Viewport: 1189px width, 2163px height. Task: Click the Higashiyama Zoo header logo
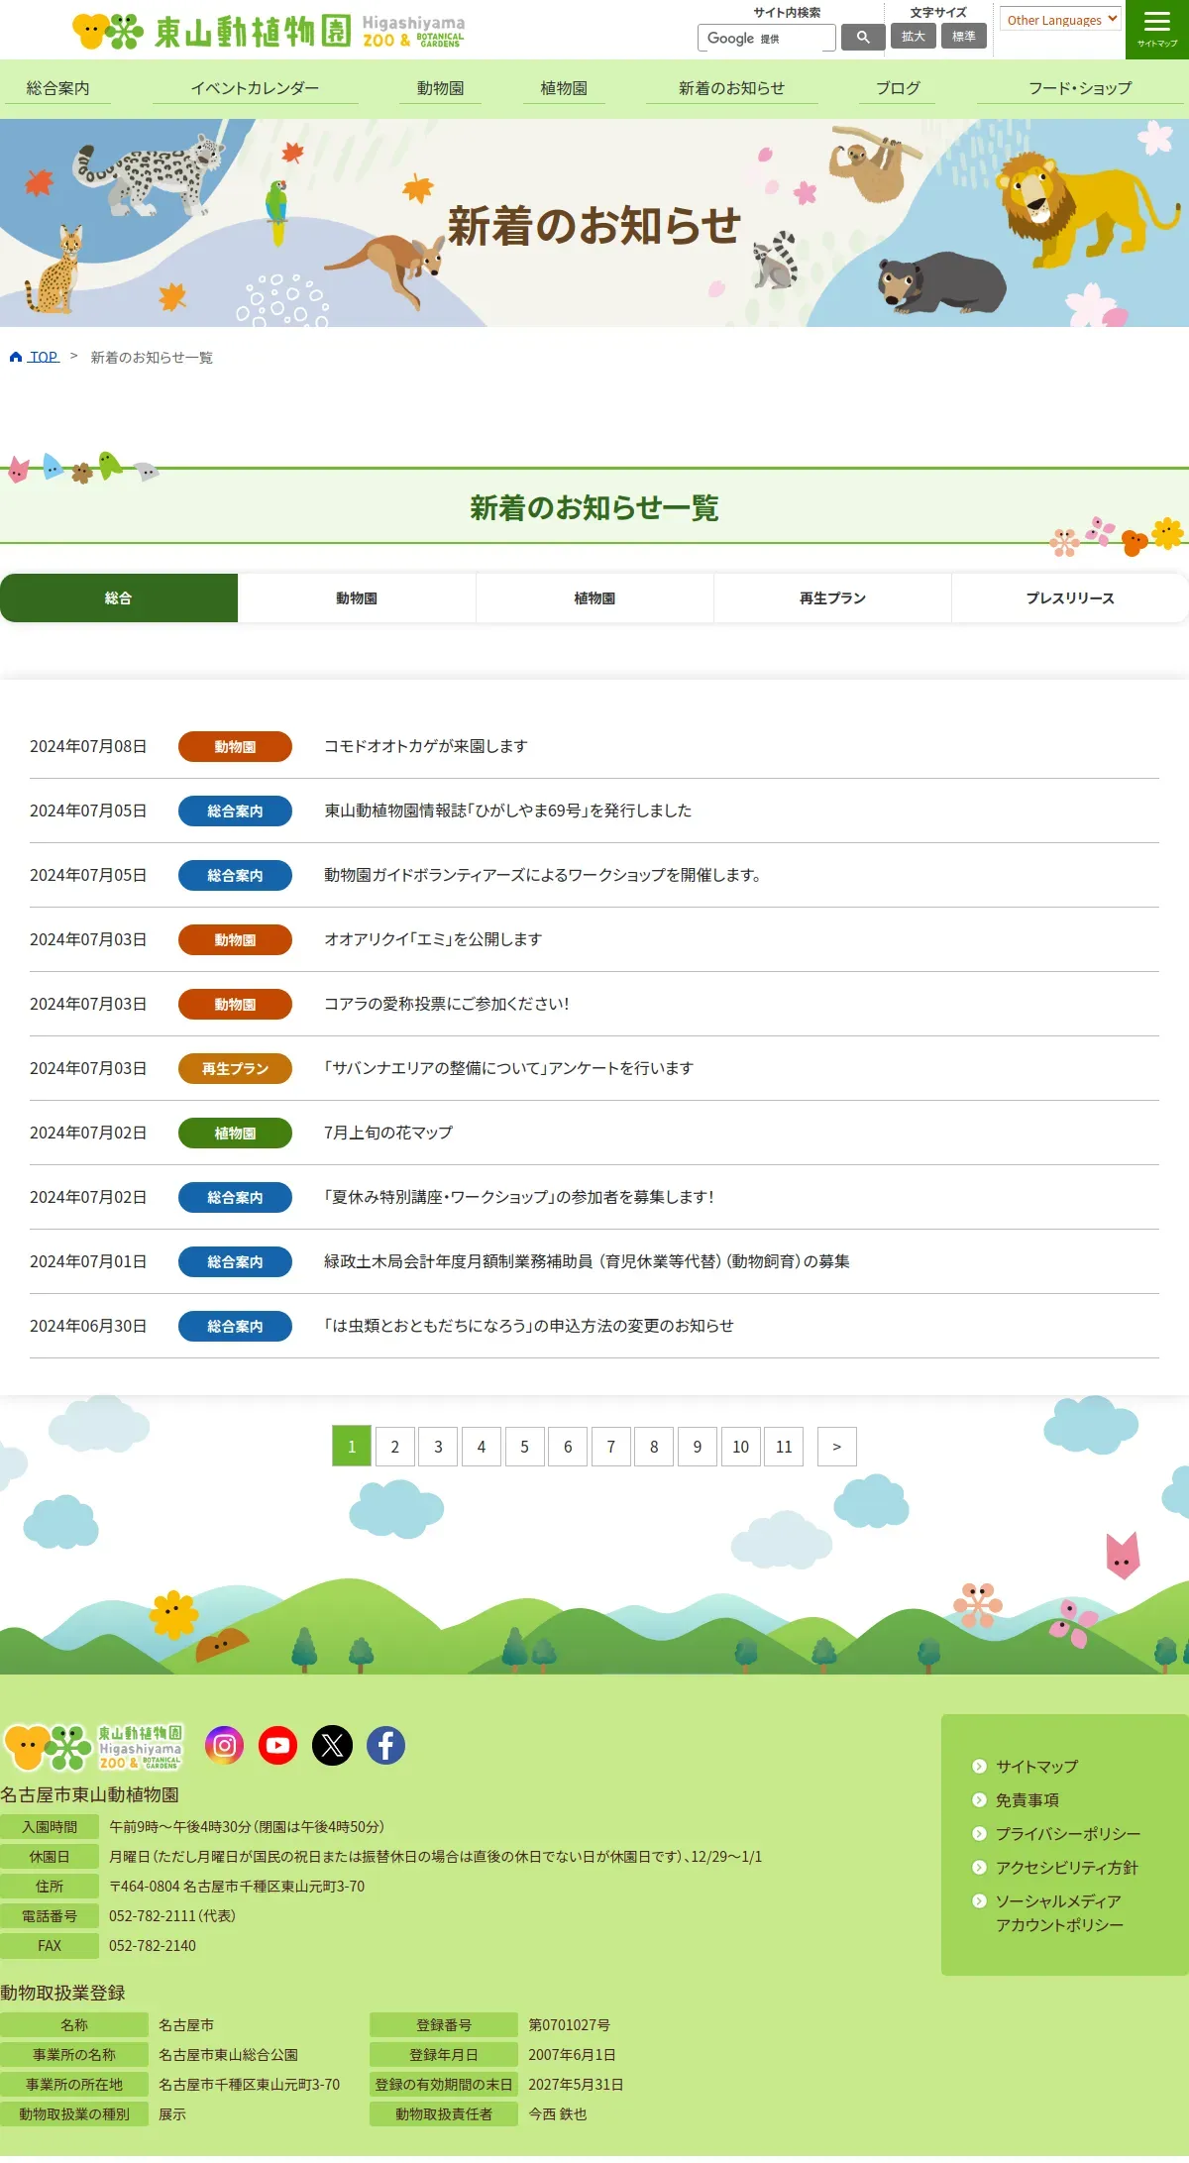coord(269,31)
